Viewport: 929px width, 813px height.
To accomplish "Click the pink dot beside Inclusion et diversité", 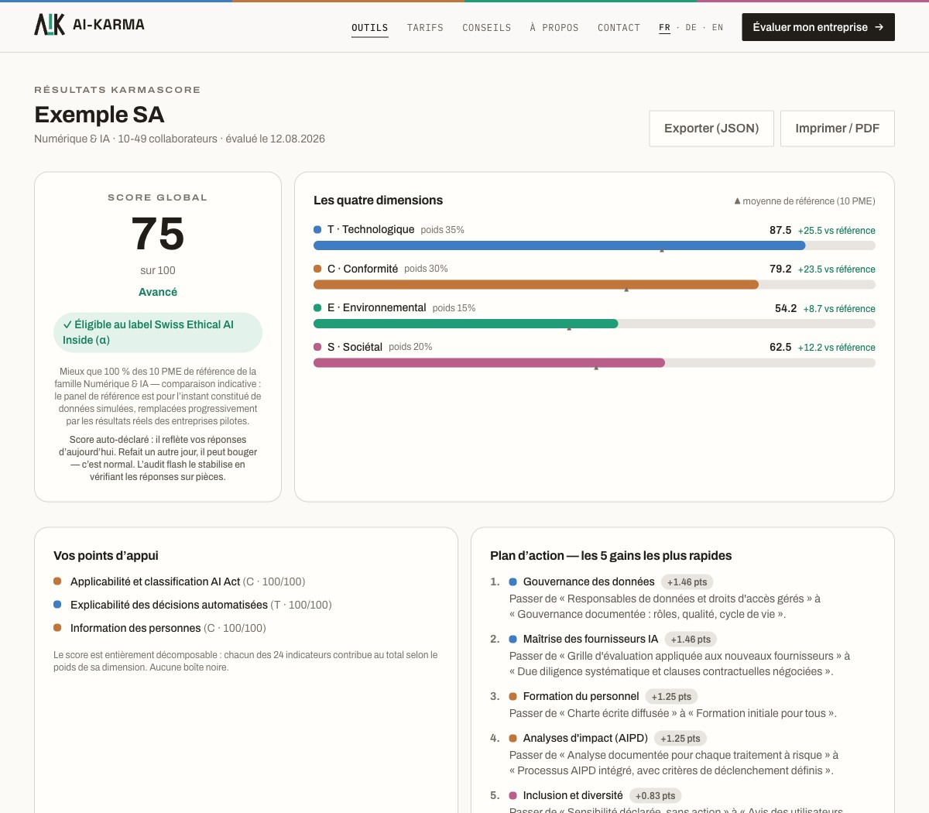I will [512, 795].
